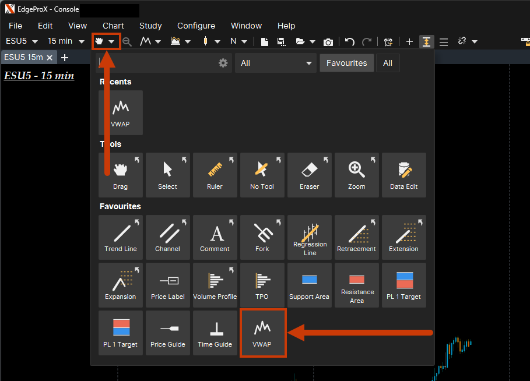Toggle the highlighted auto-scale toolbar icon
The image size is (530, 381).
tap(427, 41)
